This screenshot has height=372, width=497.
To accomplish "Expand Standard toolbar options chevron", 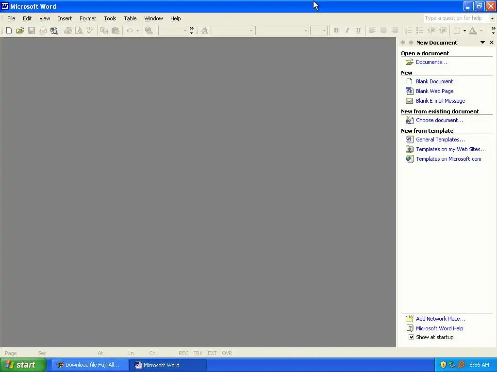I will coord(191,31).
